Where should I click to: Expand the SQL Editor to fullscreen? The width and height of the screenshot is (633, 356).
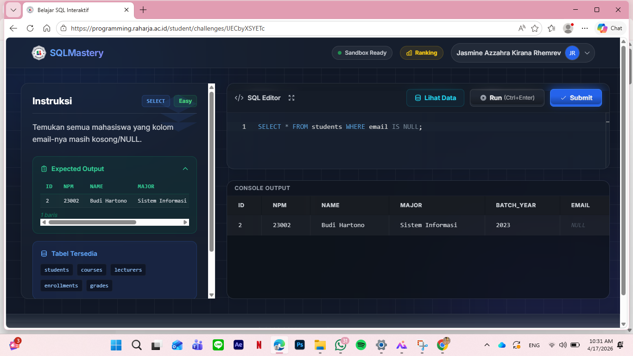click(291, 98)
